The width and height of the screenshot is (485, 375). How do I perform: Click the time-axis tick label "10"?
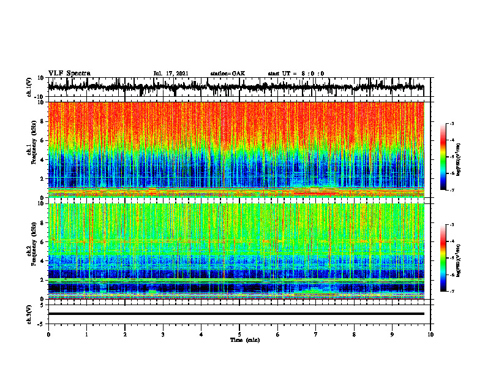tap(430, 335)
